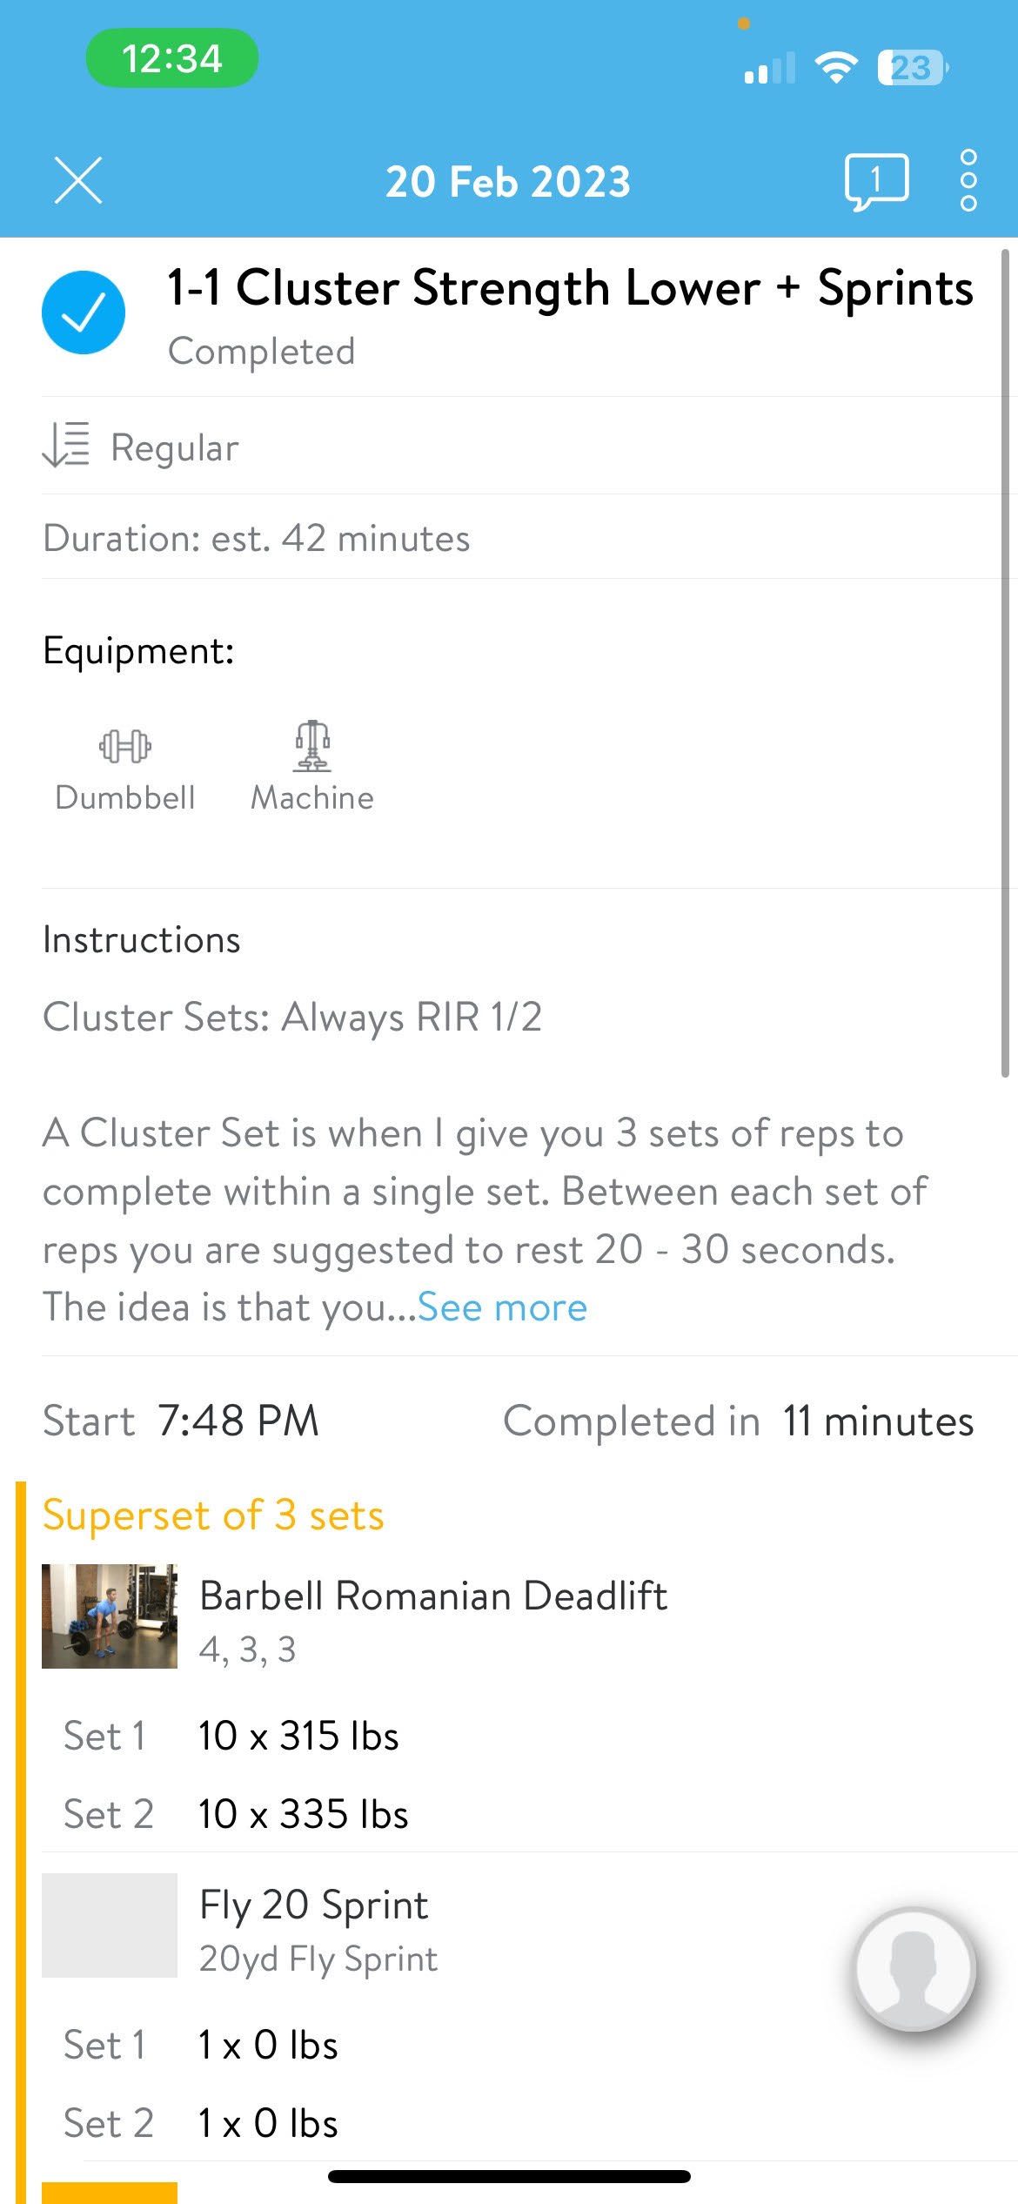The image size is (1018, 2204).
Task: Tap the Start 7:48 PM time
Action: [x=181, y=1421]
